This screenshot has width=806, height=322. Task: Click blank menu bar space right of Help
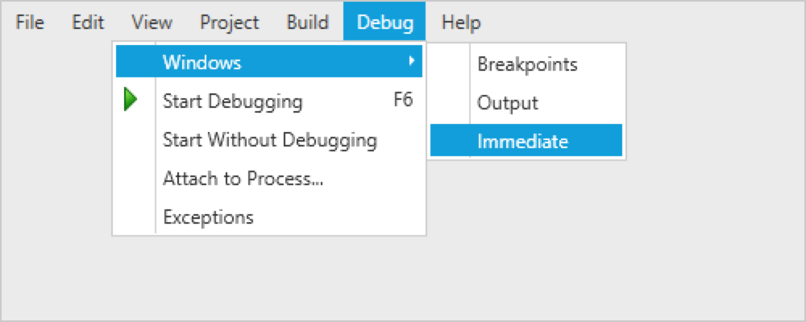(645, 23)
